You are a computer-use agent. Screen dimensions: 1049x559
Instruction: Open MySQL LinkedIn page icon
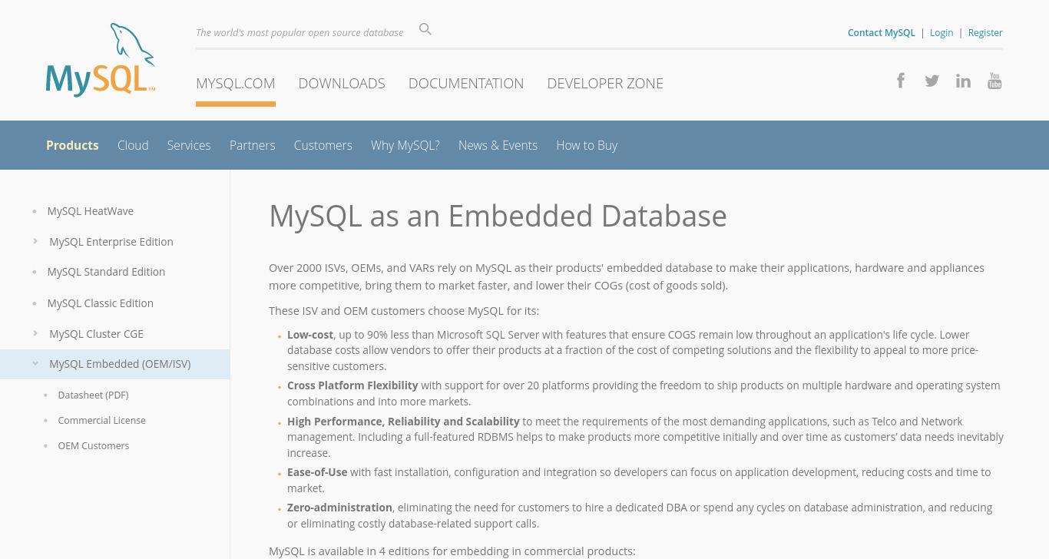pyautogui.click(x=963, y=81)
